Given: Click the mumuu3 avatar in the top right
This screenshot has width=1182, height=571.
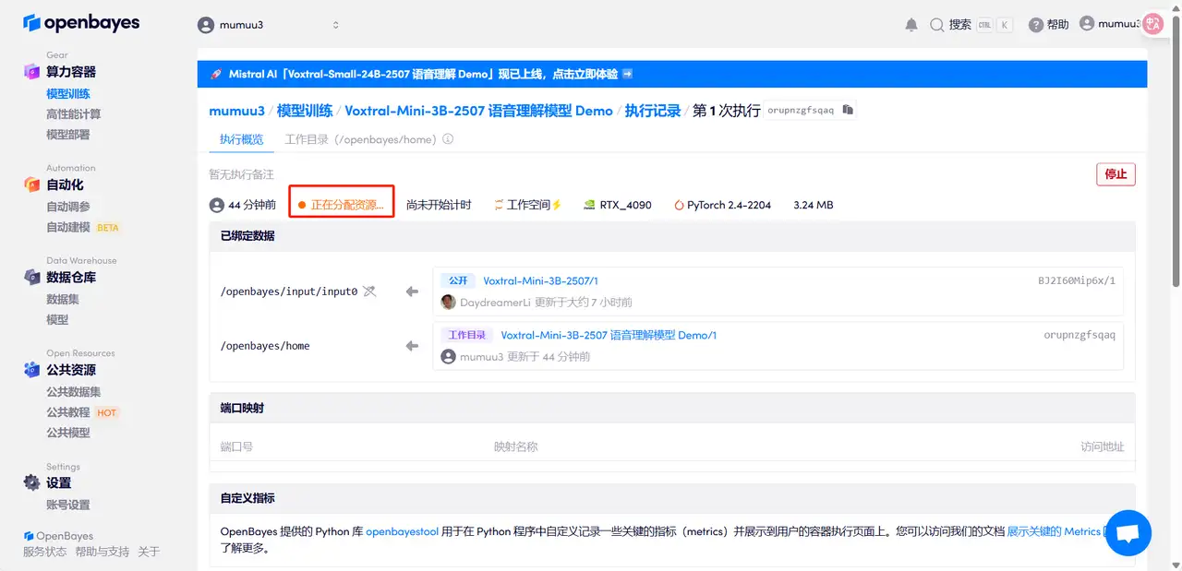Looking at the screenshot, I should [1087, 24].
